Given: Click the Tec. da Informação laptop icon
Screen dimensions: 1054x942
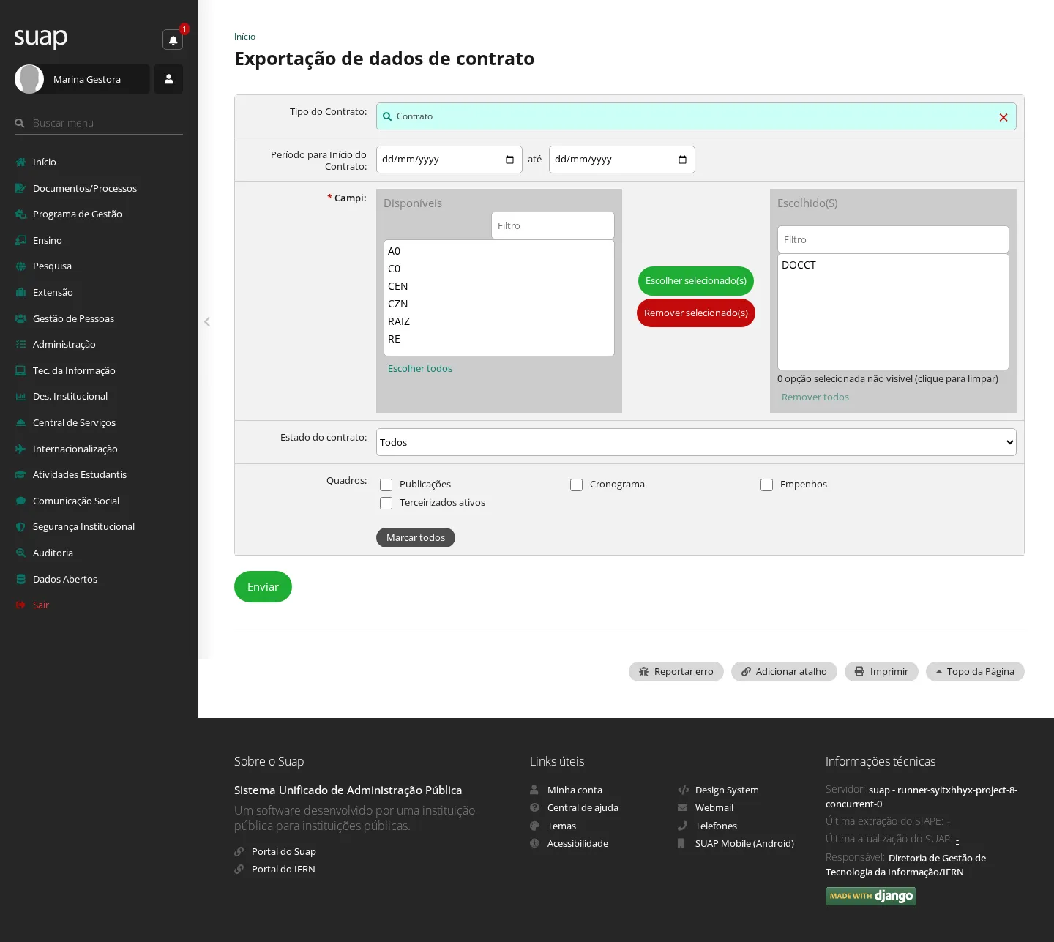Looking at the screenshot, I should pyautogui.click(x=20, y=370).
